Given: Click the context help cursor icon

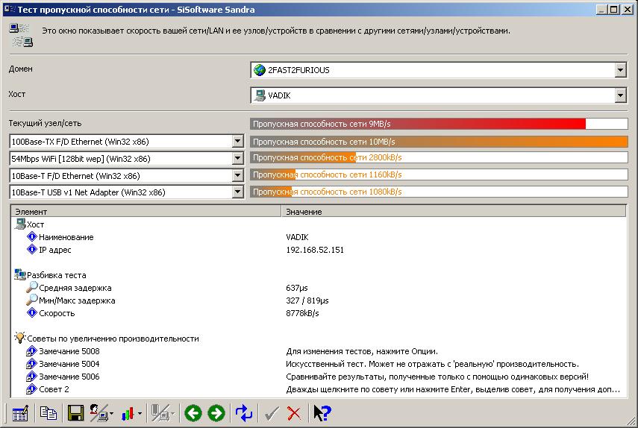Looking at the screenshot, I should tap(322, 413).
